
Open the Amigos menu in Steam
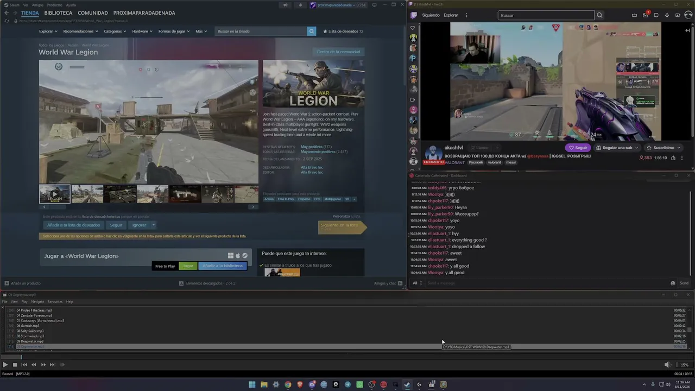click(x=37, y=5)
